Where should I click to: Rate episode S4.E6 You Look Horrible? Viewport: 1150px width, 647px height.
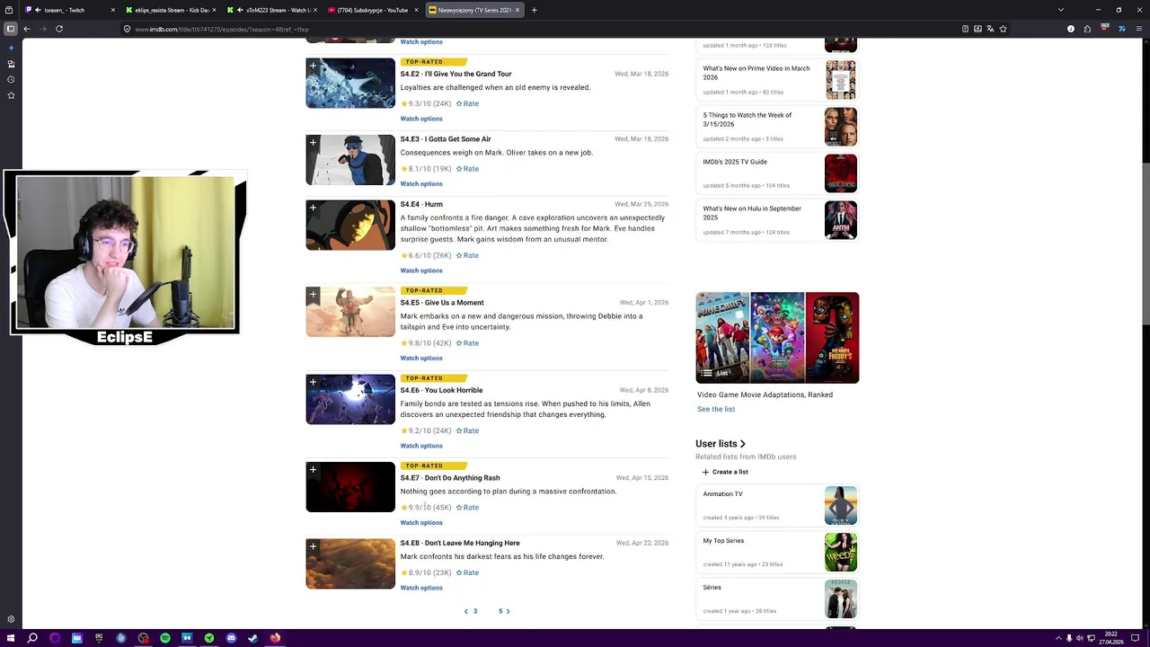click(467, 430)
